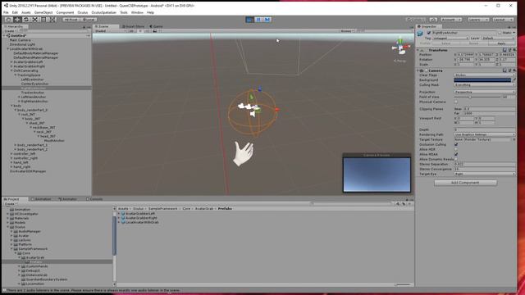Toggle the Pivot/Center handle button
525x295 pixels.
(71, 20)
